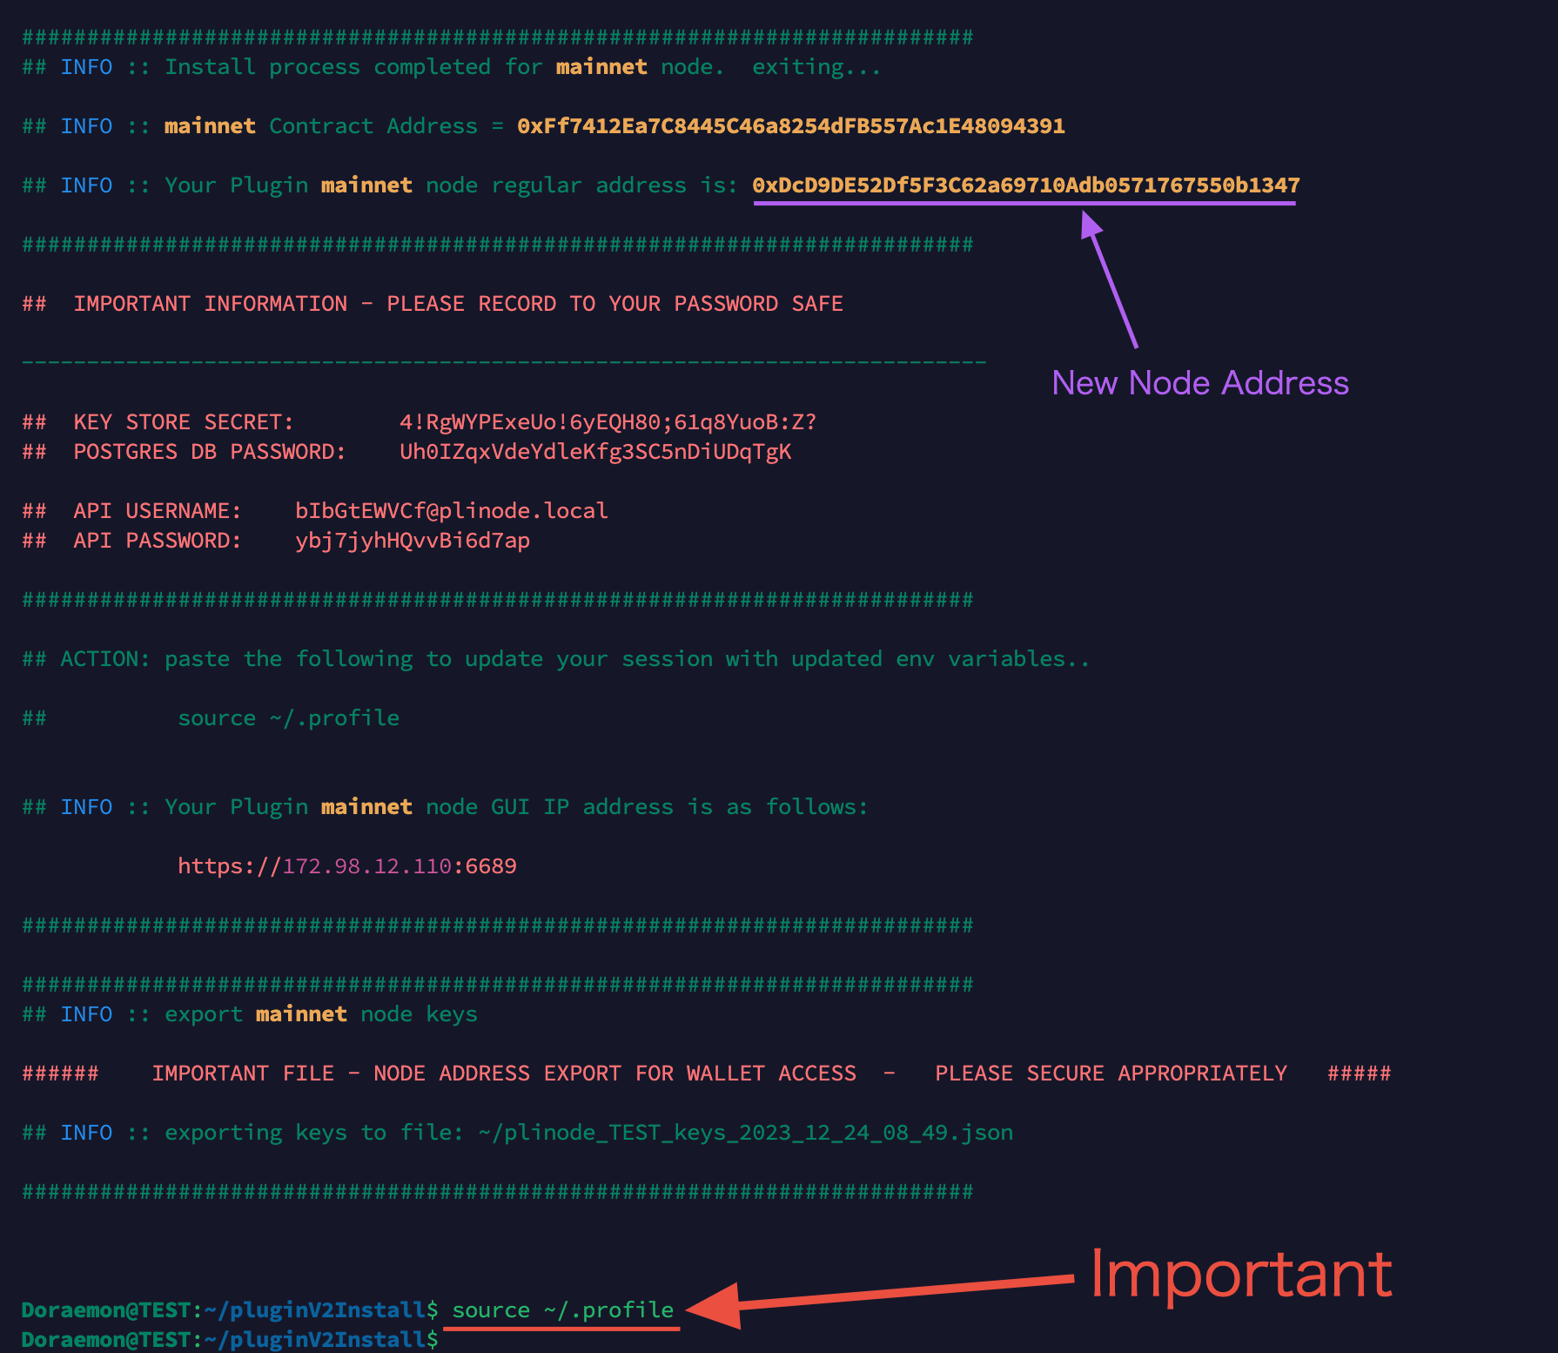Image resolution: width=1558 pixels, height=1353 pixels.
Task: Click the API USERNAME bIbGtEWVCf@plinode.local
Action: [x=450, y=510]
